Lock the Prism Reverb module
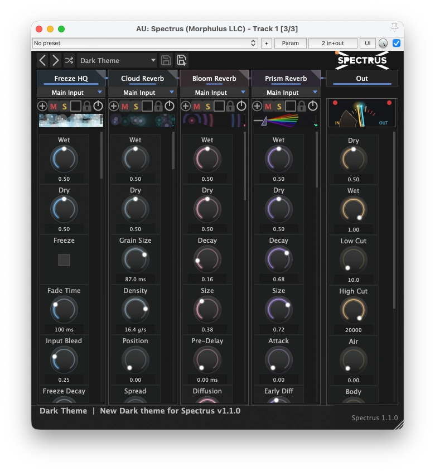Screen dimensions: 435x471 point(301,106)
